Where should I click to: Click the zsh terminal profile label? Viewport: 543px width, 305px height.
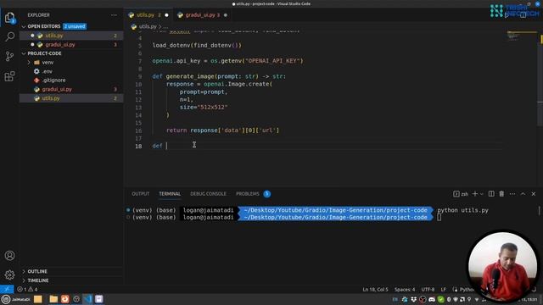point(461,194)
